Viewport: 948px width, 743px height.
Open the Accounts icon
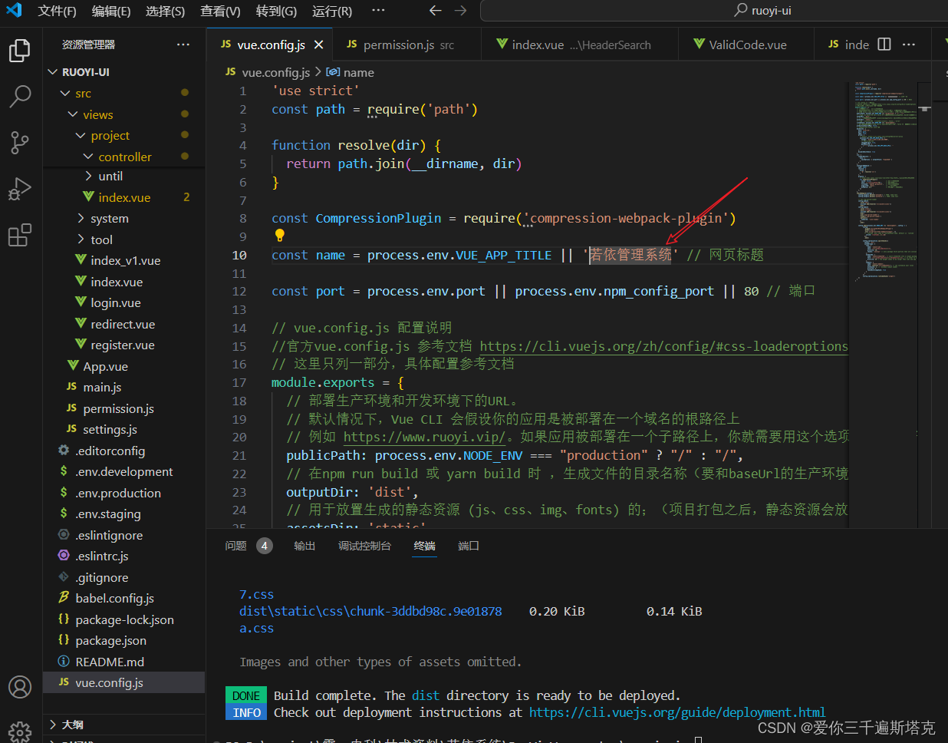(20, 686)
